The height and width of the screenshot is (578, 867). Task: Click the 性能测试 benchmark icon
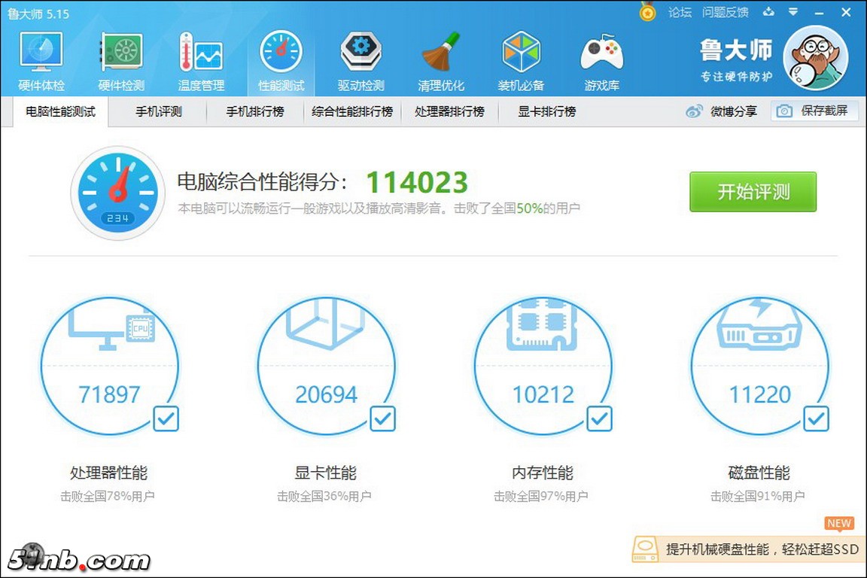coord(281,56)
